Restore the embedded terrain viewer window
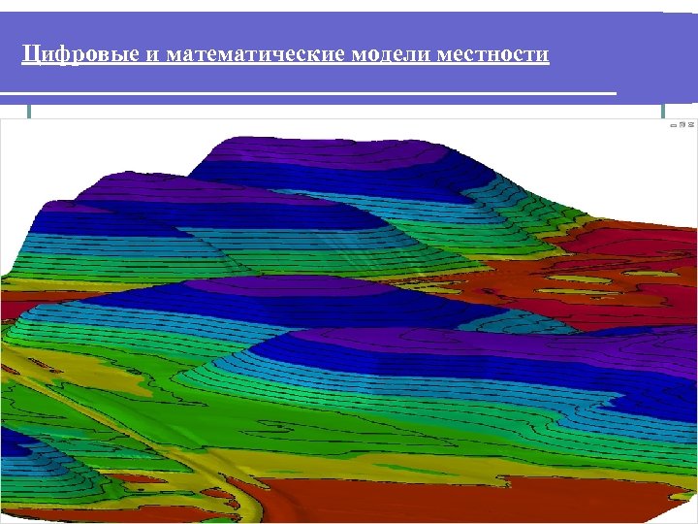Screen dimensions: 698x524 (x=682, y=125)
